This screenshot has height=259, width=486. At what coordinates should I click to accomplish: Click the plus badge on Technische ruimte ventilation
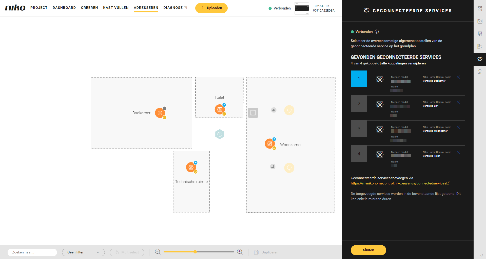click(196, 163)
